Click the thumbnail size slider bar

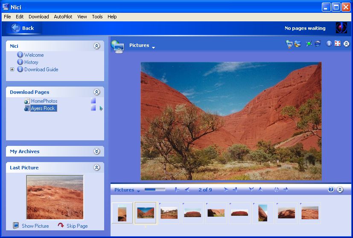pos(155,190)
